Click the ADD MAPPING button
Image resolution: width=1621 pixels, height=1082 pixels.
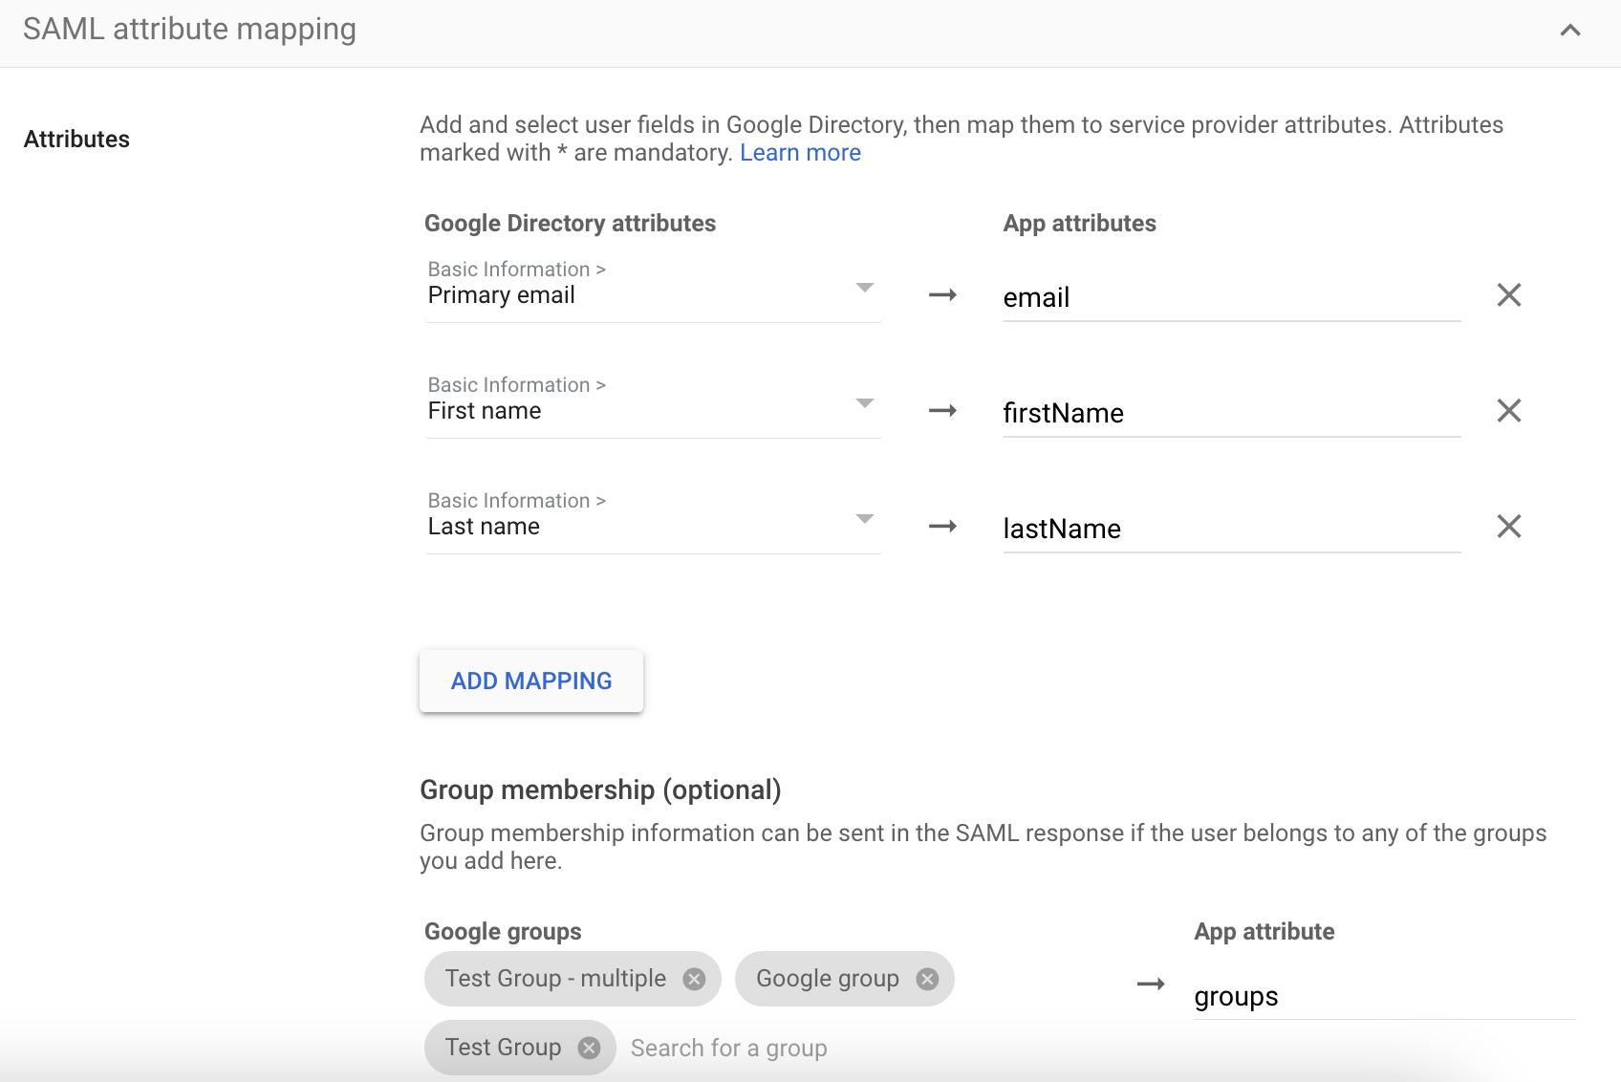tap(531, 682)
